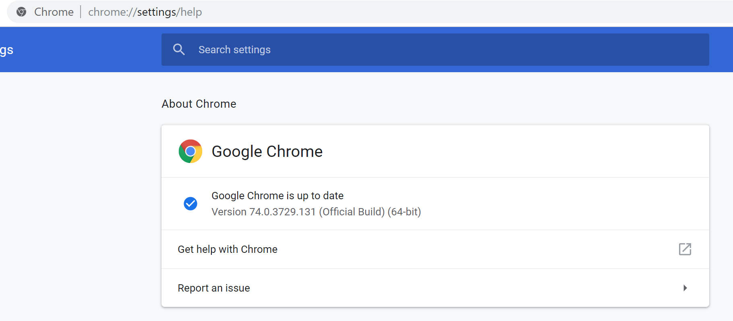The image size is (733, 321).
Task: Expand the Report an issue arrow
Action: pos(685,288)
